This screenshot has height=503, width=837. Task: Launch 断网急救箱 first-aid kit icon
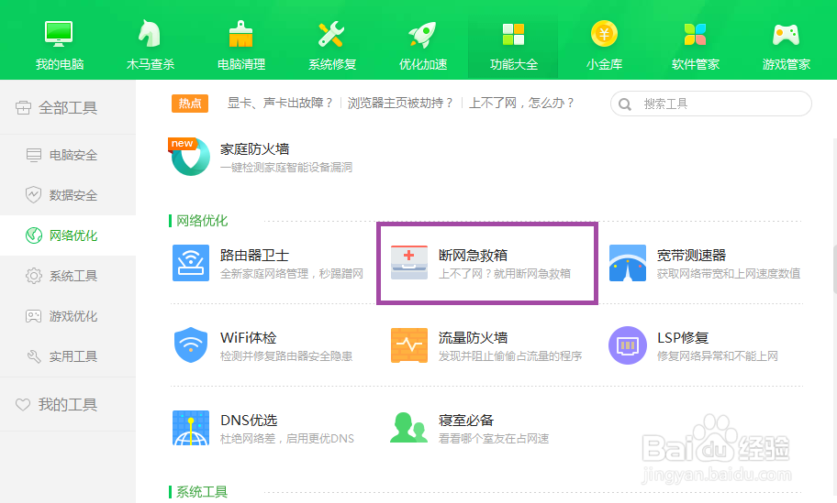click(x=409, y=263)
